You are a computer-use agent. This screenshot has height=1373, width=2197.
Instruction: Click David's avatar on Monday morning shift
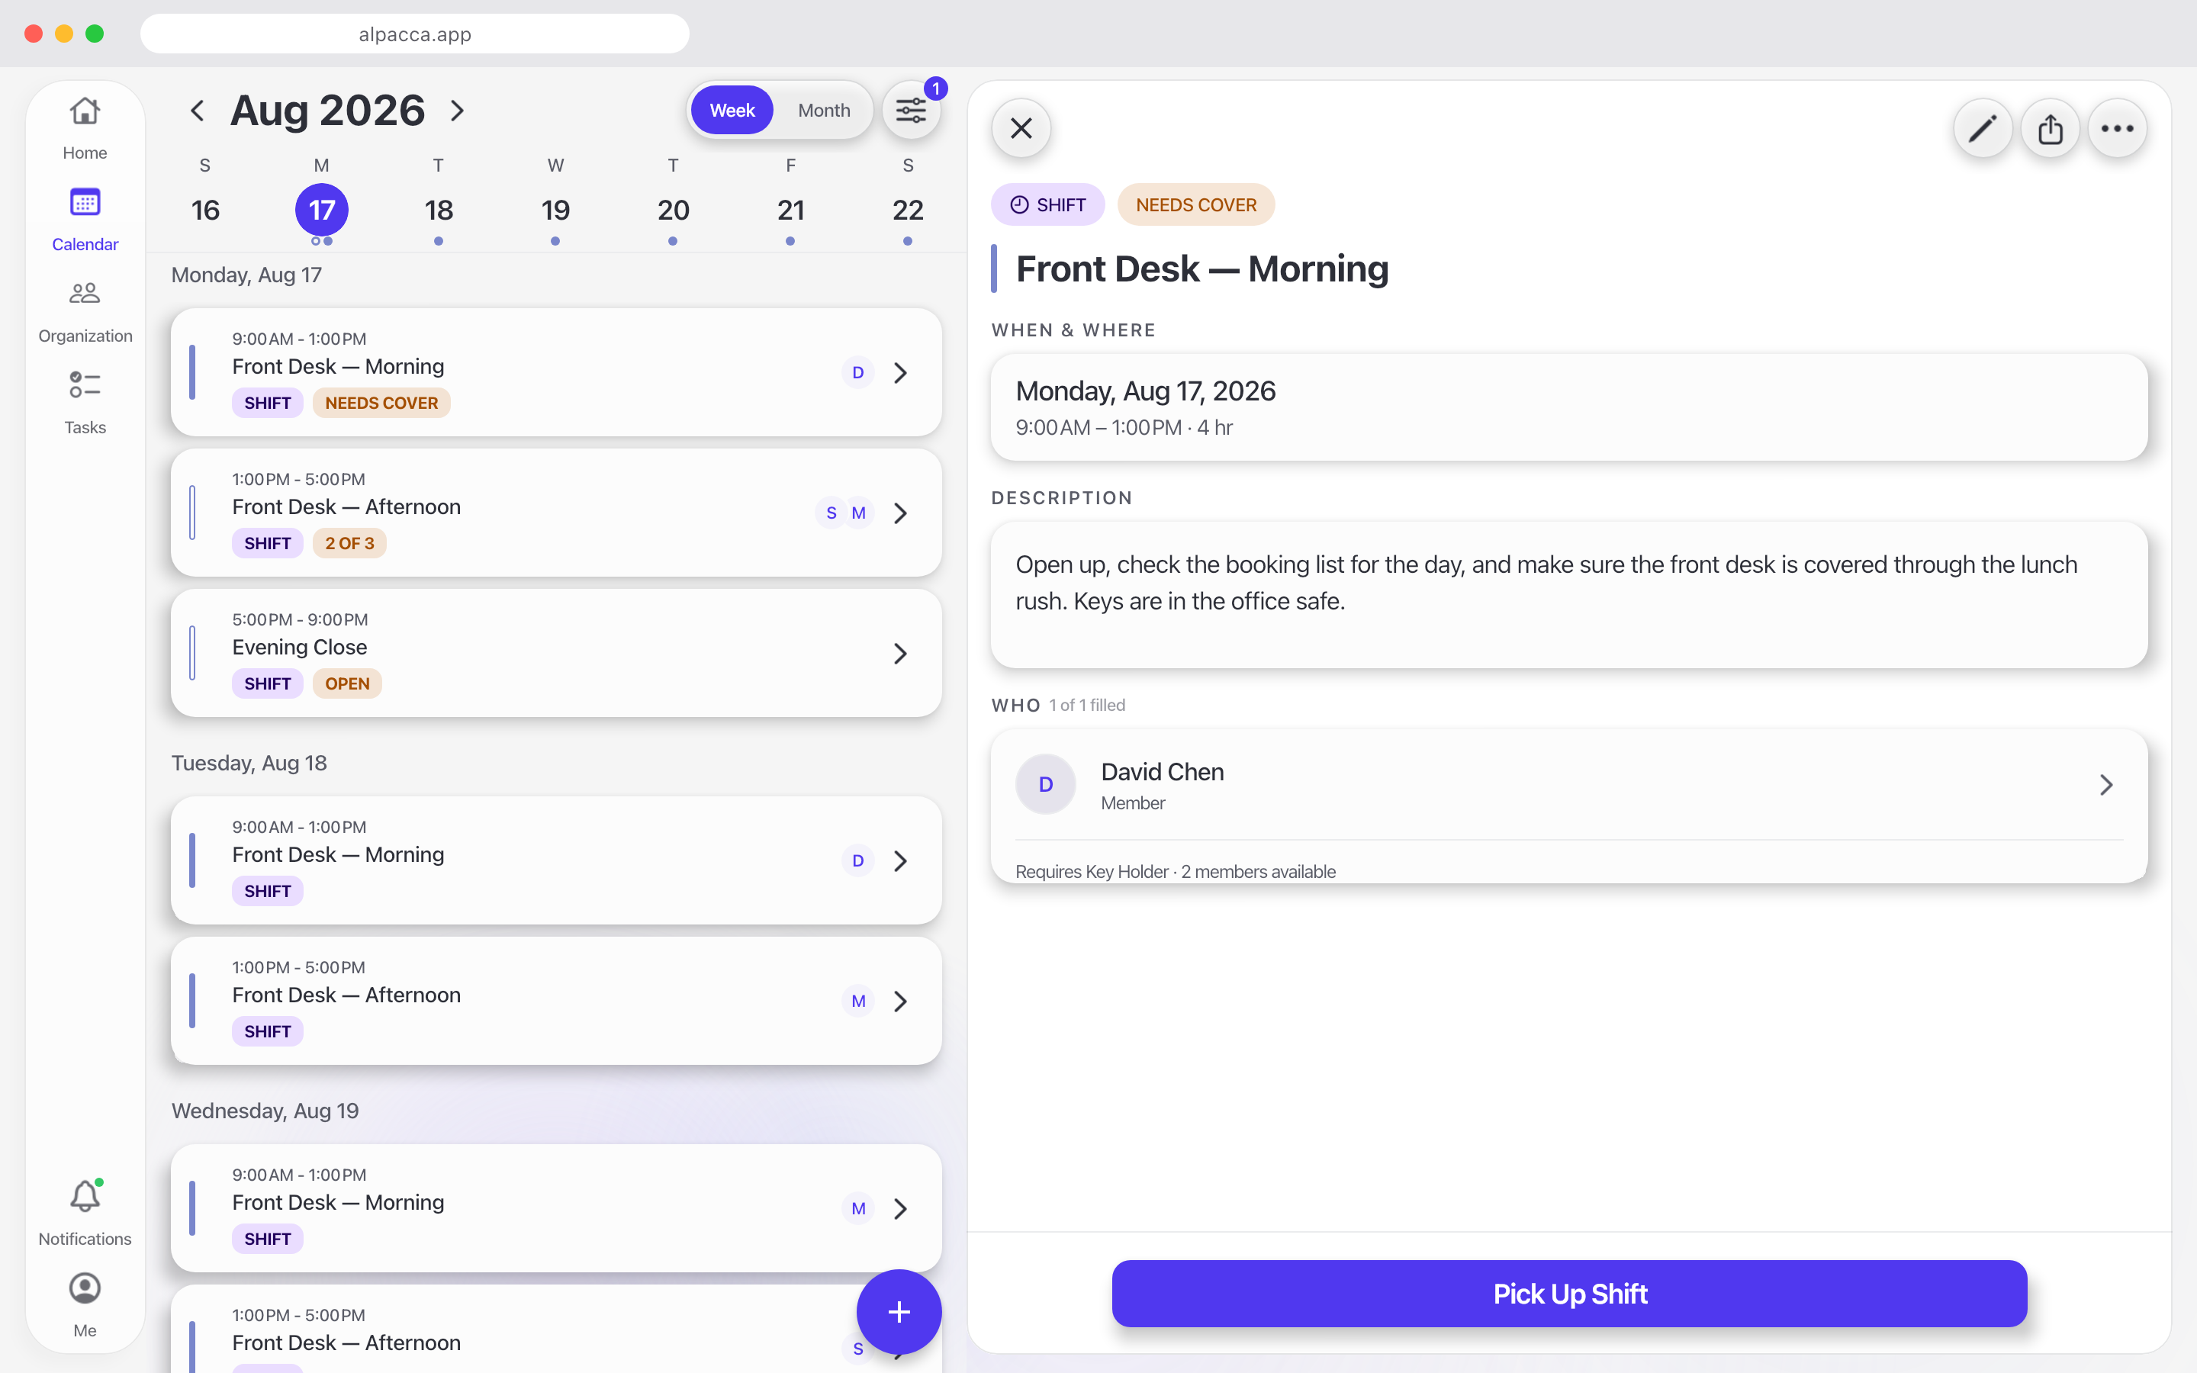858,372
